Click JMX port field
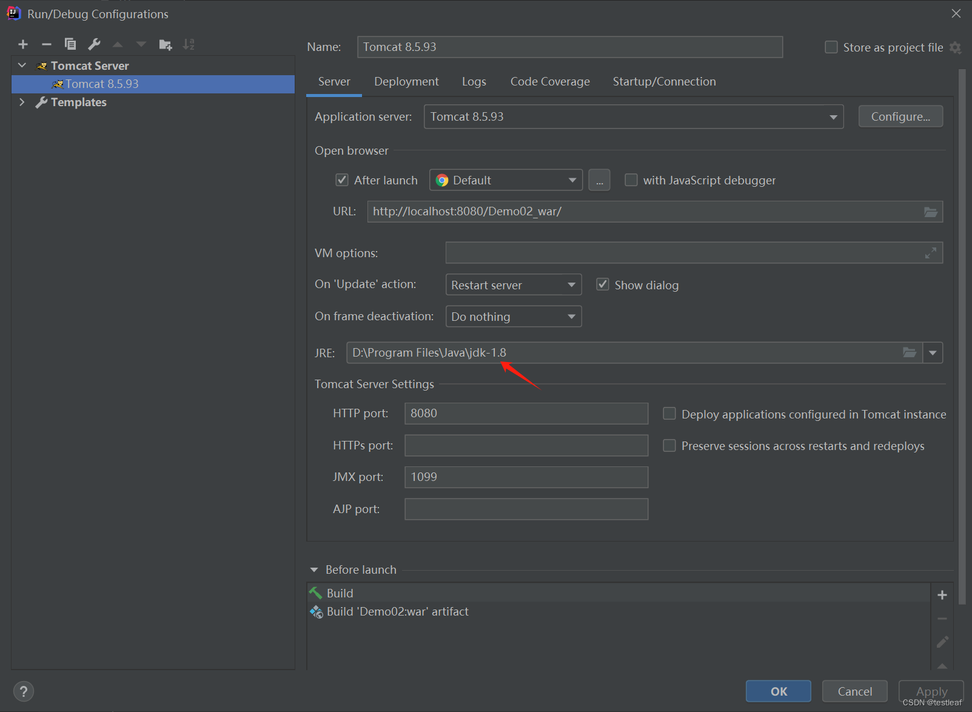 pos(526,477)
